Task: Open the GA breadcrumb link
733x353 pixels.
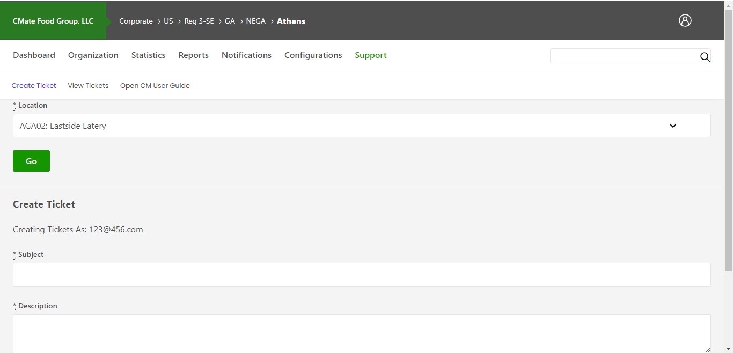Action: 230,21
